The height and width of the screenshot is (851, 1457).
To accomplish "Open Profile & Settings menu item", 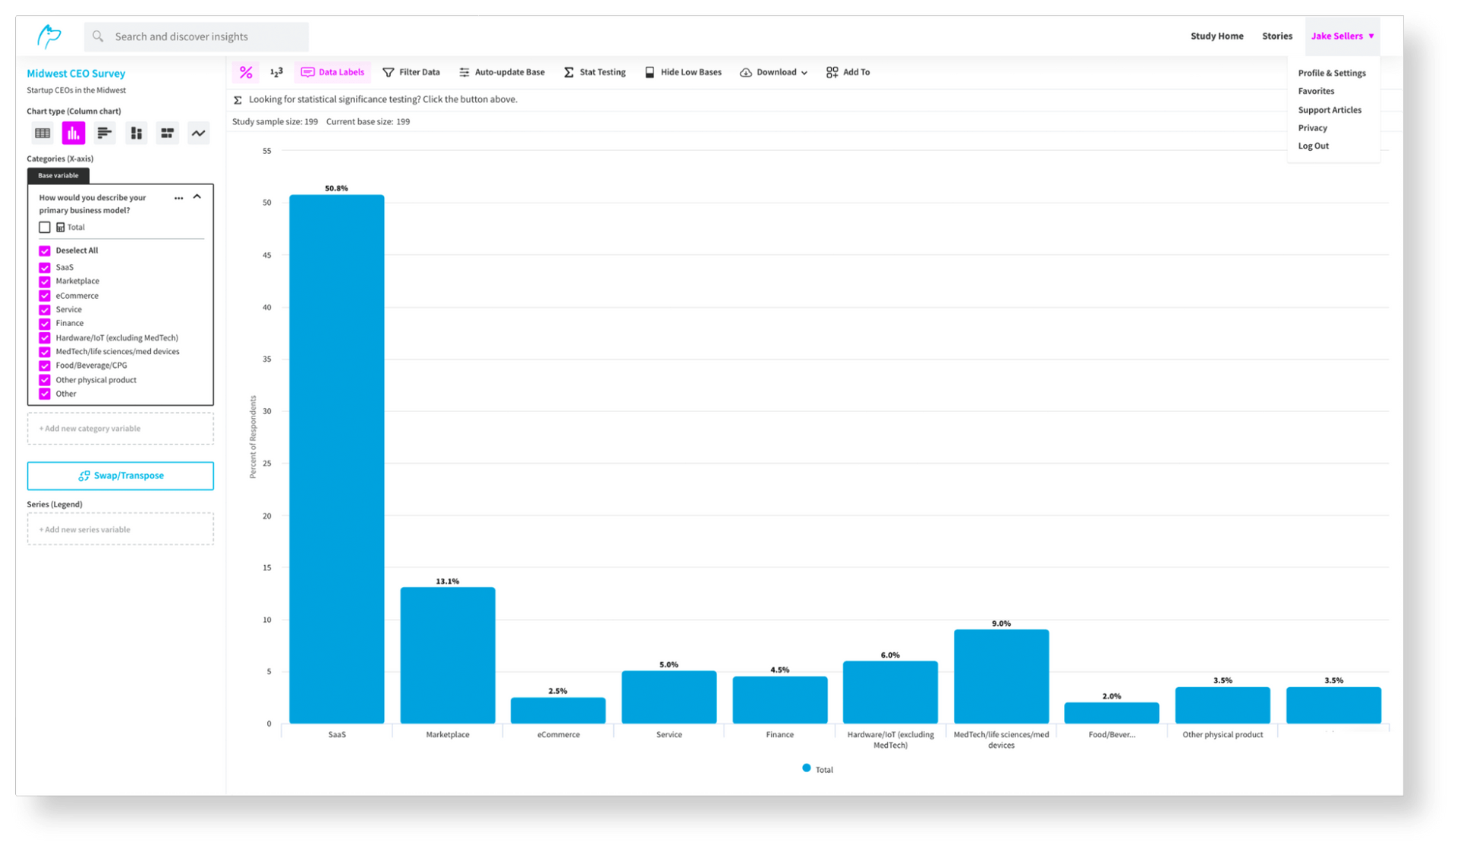I will tap(1331, 73).
